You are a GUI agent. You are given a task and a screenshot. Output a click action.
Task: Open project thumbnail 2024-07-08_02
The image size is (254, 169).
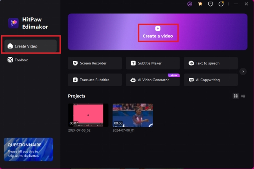88,115
